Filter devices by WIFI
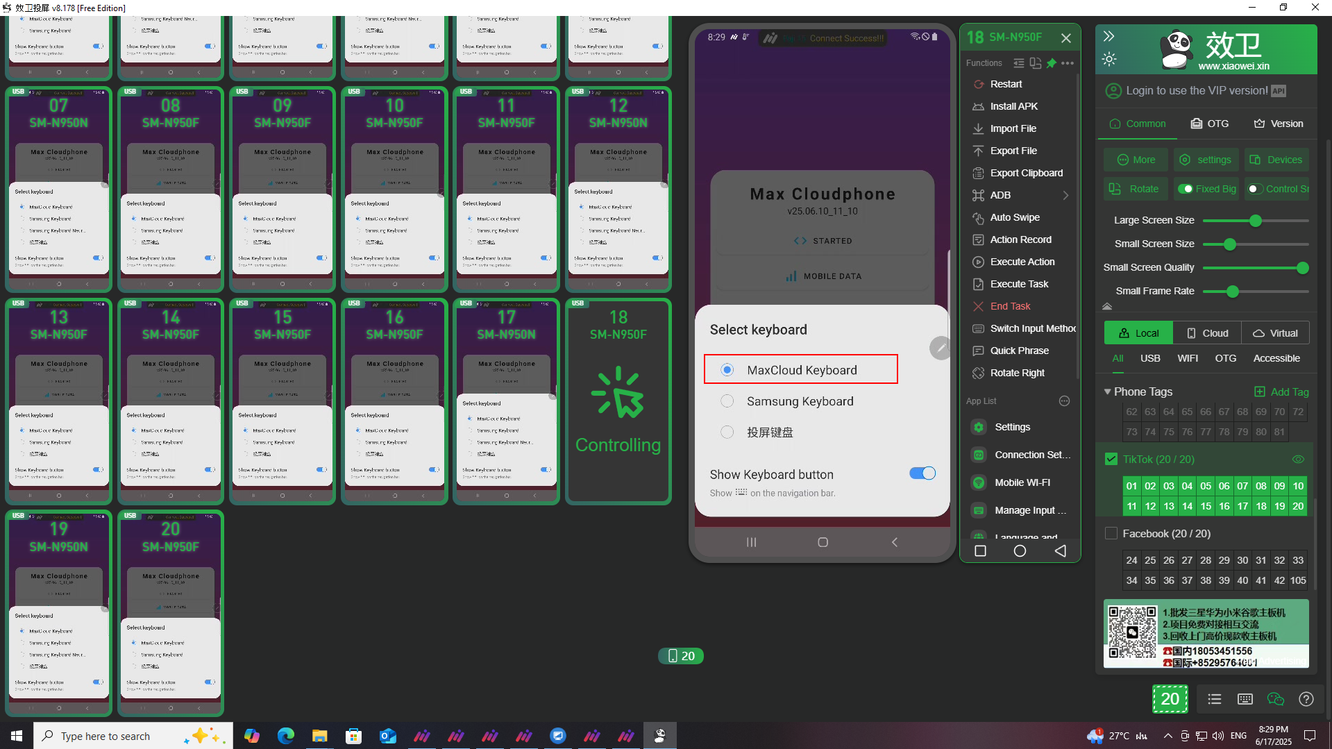 pos(1188,358)
